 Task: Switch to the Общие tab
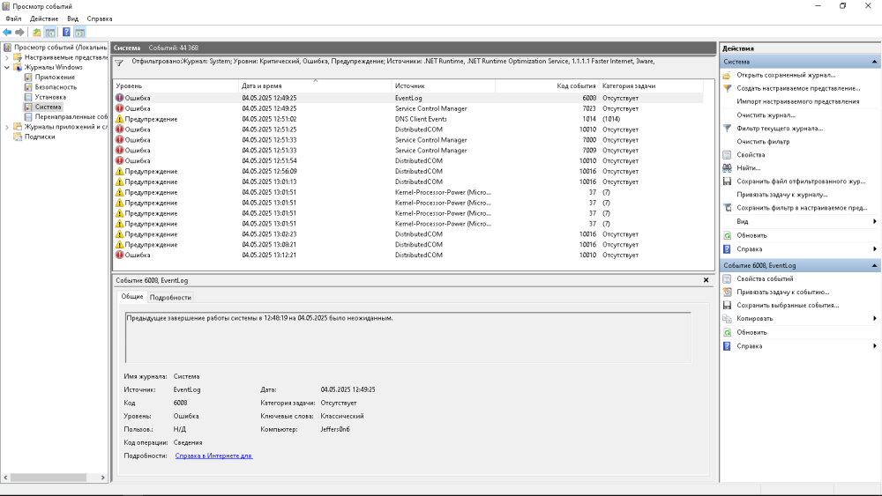pos(132,297)
